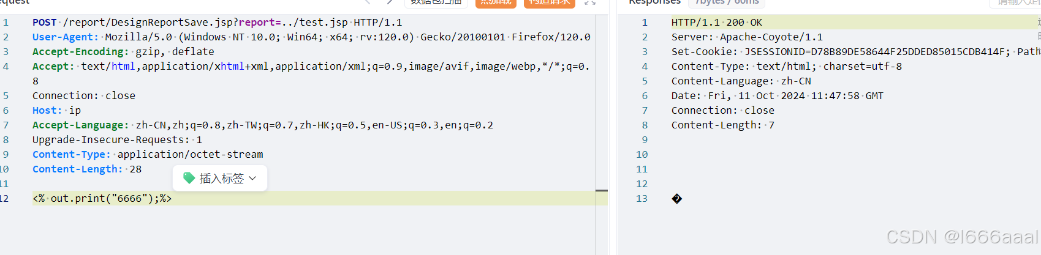Click the charset=utf-8 text
The height and width of the screenshot is (255, 1041).
point(863,67)
